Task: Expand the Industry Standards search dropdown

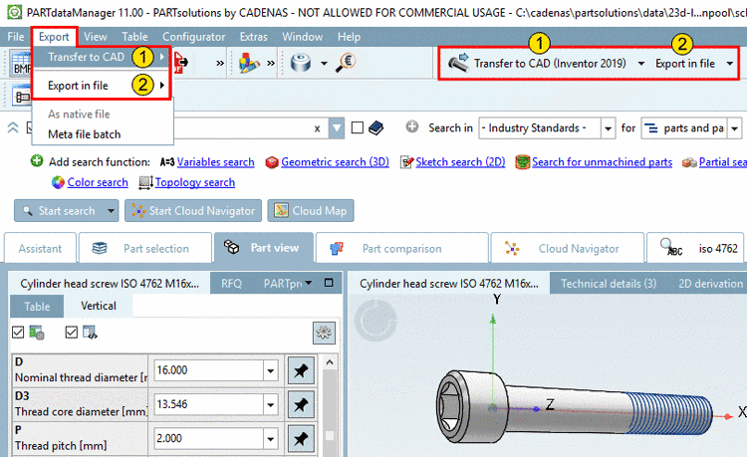Action: 608,128
